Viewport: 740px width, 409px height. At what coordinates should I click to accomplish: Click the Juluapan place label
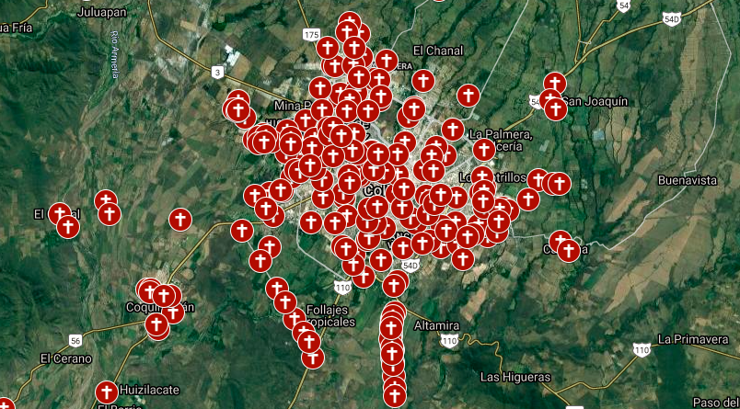[104, 12]
